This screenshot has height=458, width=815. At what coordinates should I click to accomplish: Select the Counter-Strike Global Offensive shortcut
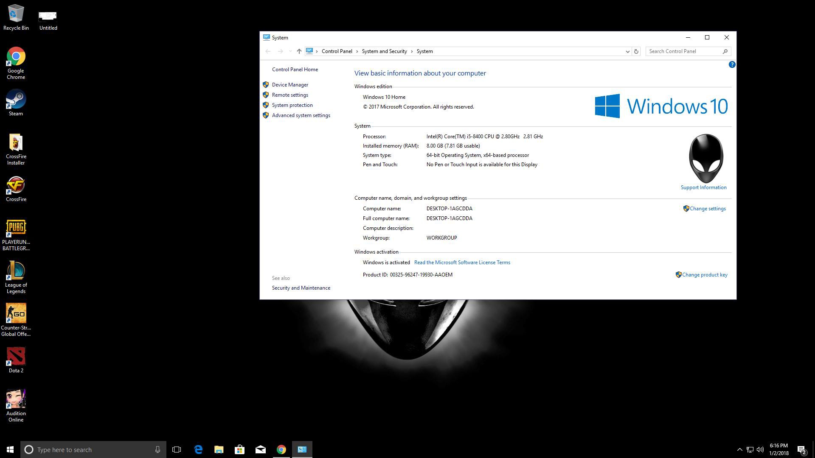tap(16, 320)
